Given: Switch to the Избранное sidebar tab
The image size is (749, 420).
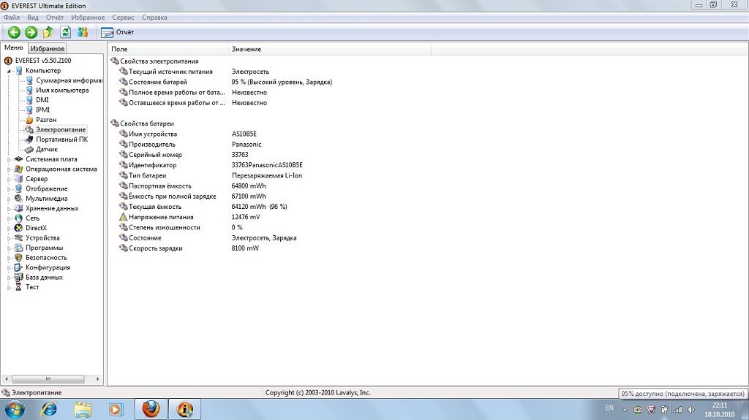Looking at the screenshot, I should point(48,48).
